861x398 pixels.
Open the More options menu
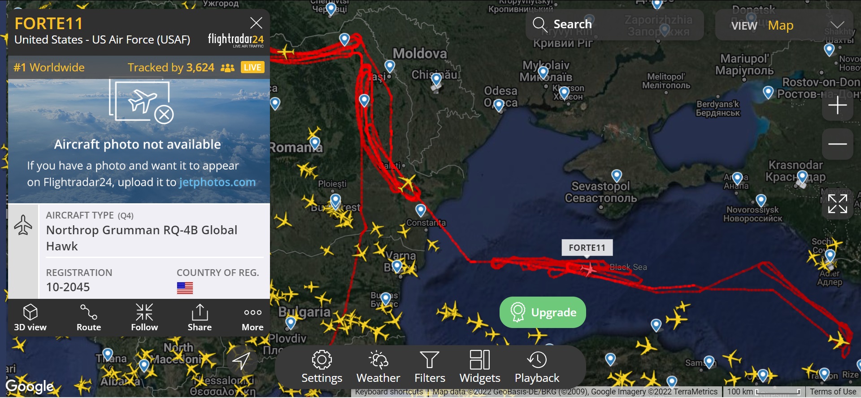253,317
